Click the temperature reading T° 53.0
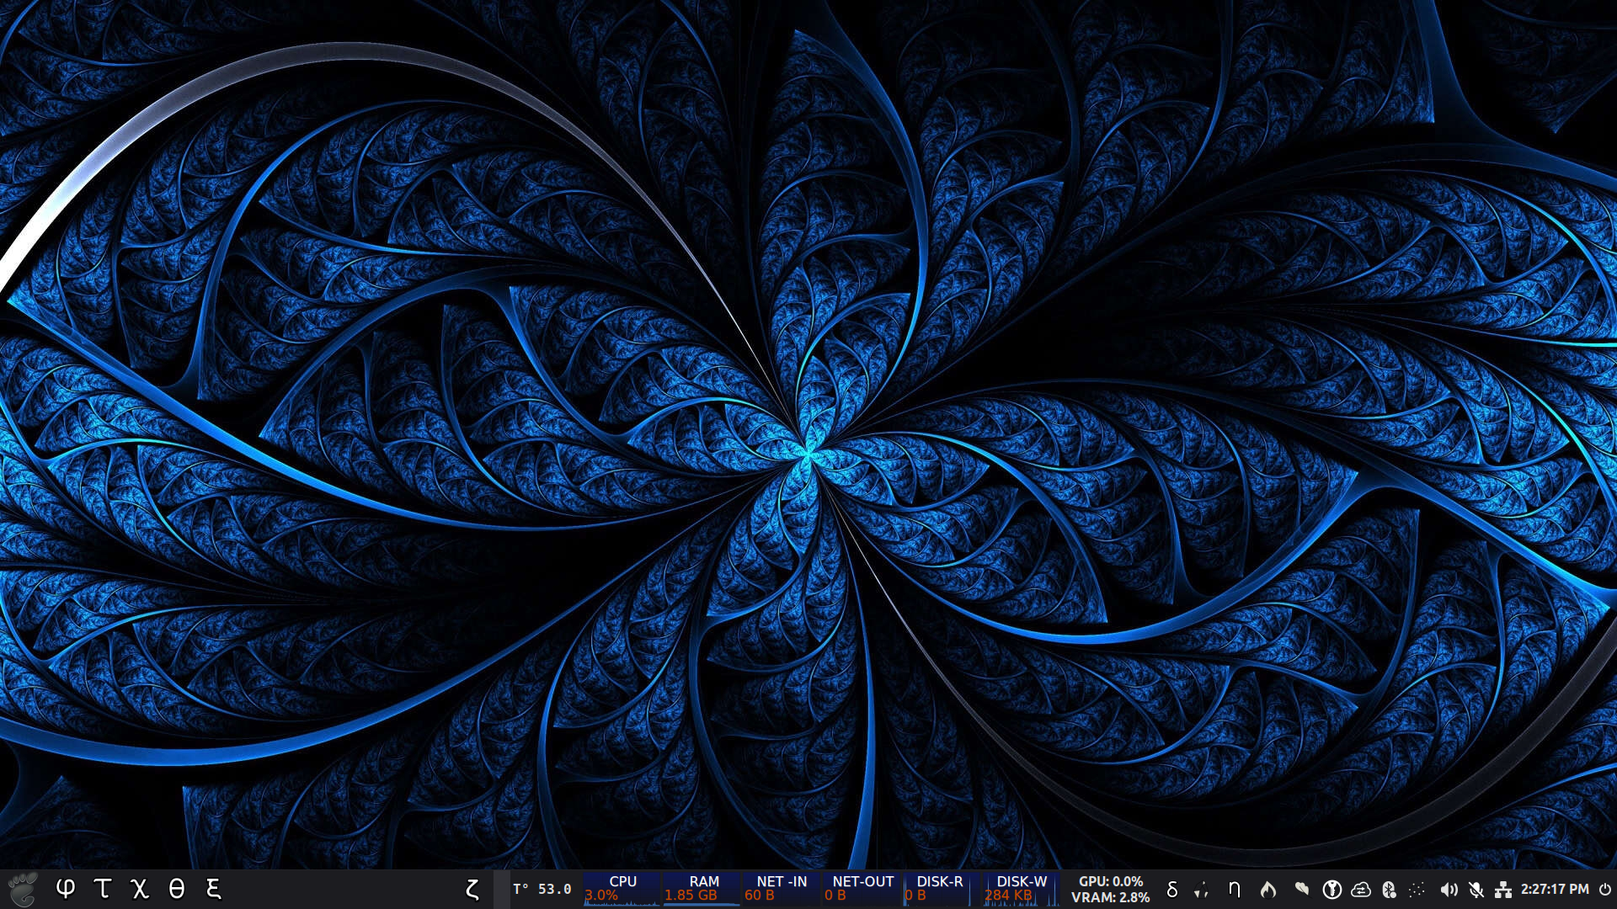Image resolution: width=1617 pixels, height=909 pixels. [542, 889]
